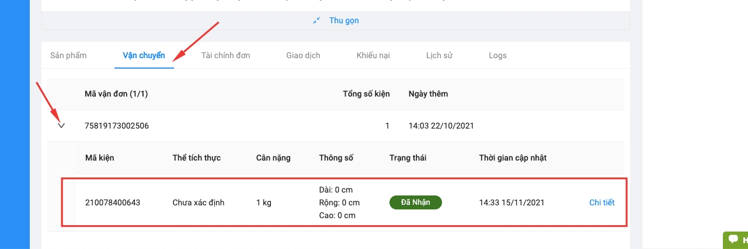This screenshot has width=748, height=249.
Task: Switch to the Tài chính đơn tab
Action: point(225,56)
